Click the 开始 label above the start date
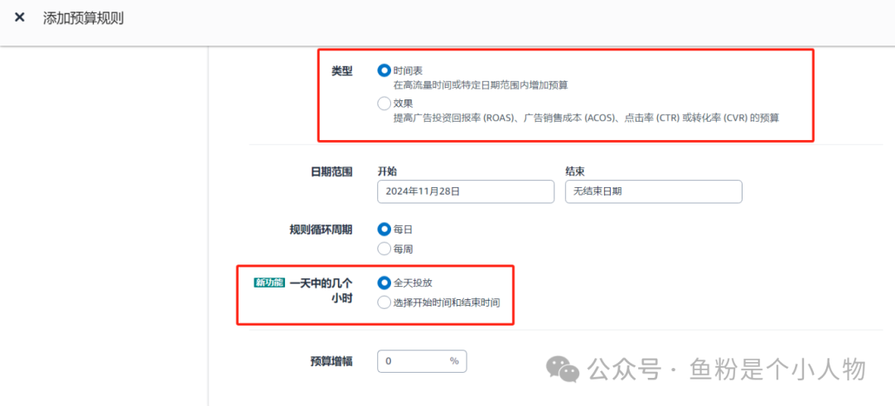 pyautogui.click(x=387, y=172)
